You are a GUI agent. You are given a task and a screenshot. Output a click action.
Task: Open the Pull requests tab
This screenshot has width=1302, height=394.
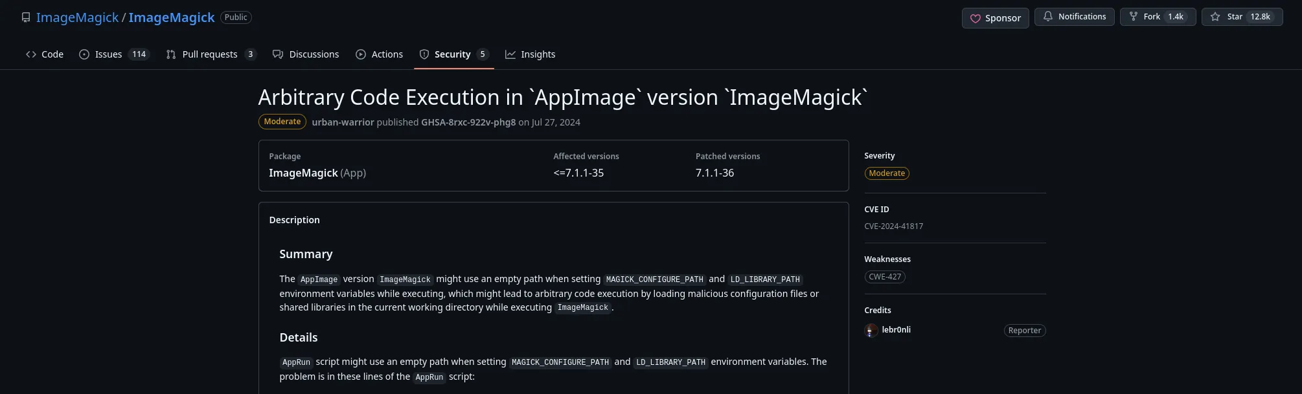coord(211,54)
